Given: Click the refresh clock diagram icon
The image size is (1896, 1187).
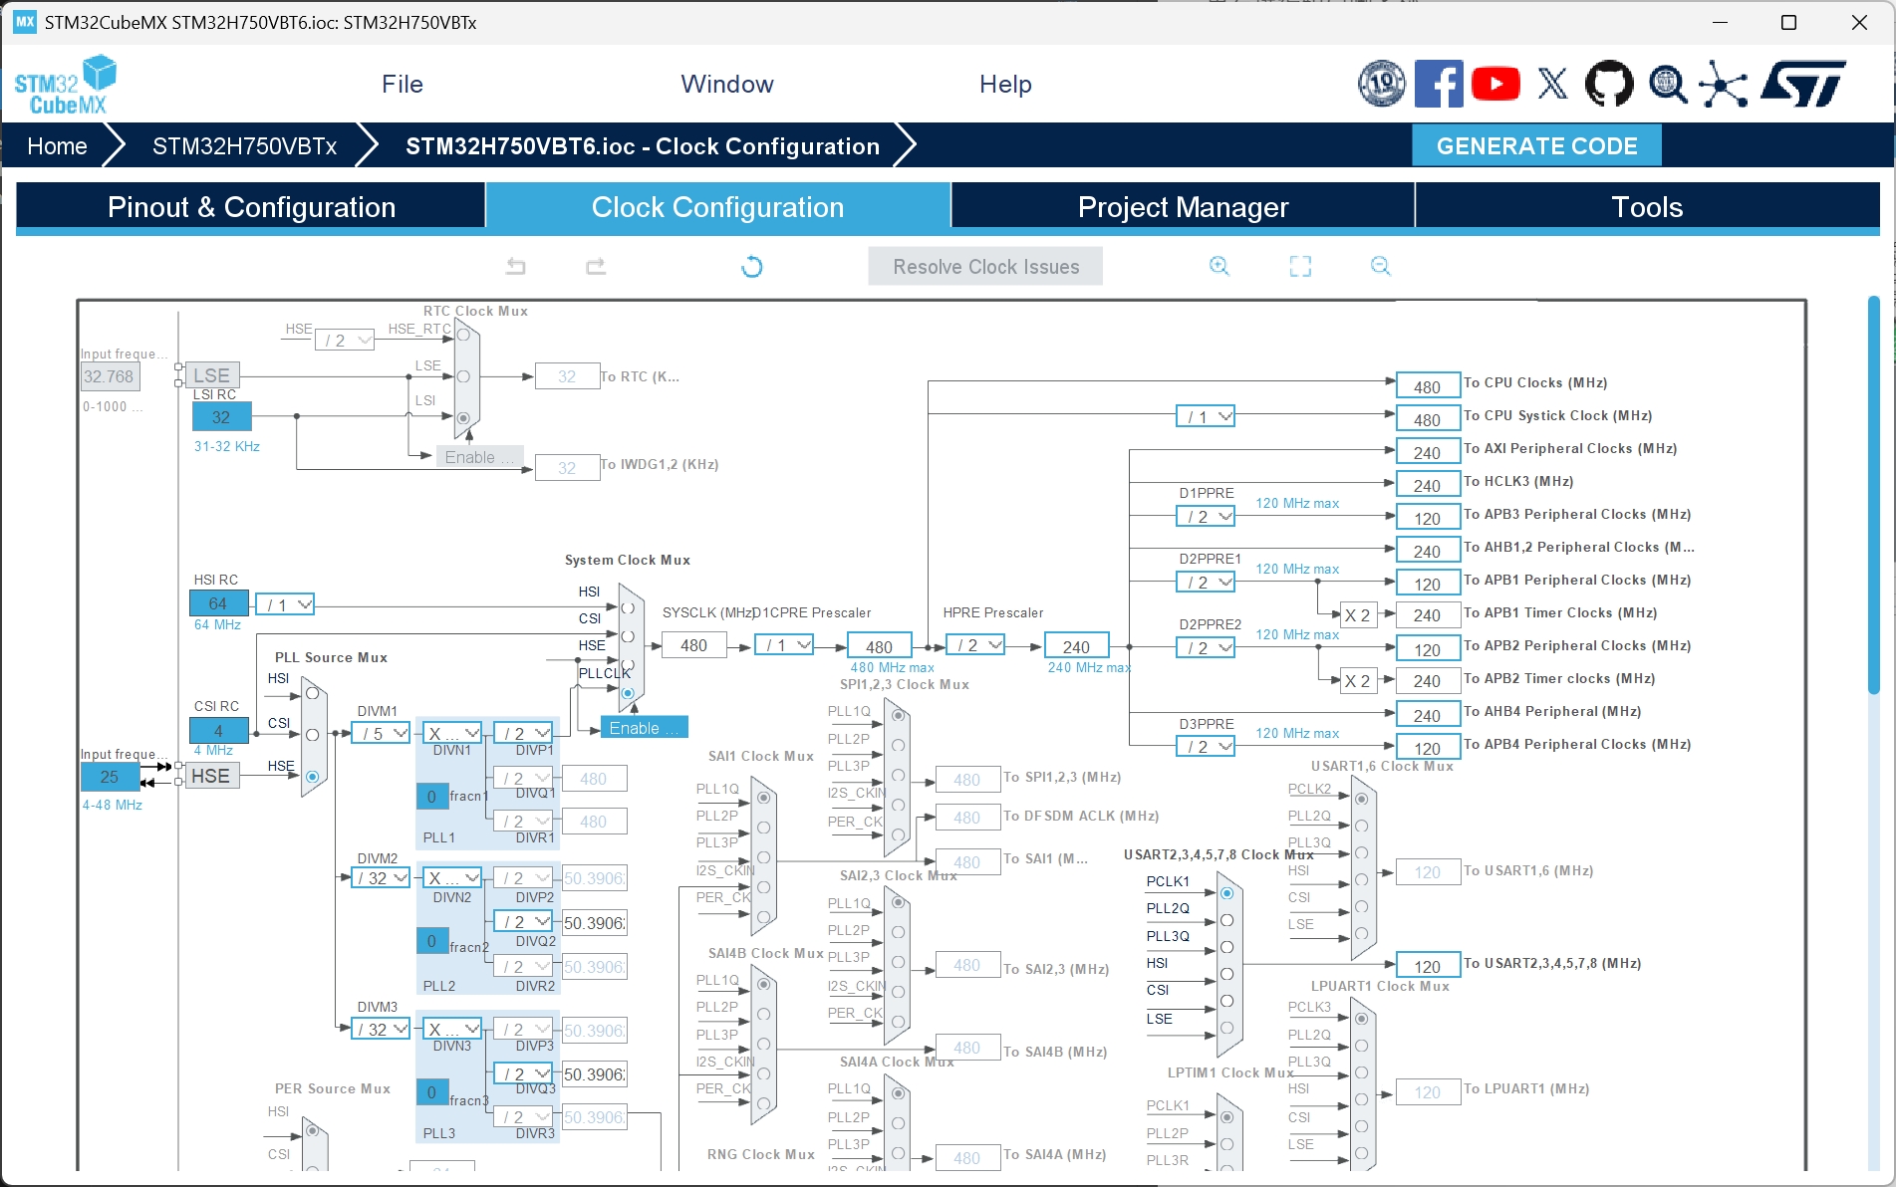Looking at the screenshot, I should [x=752, y=266].
